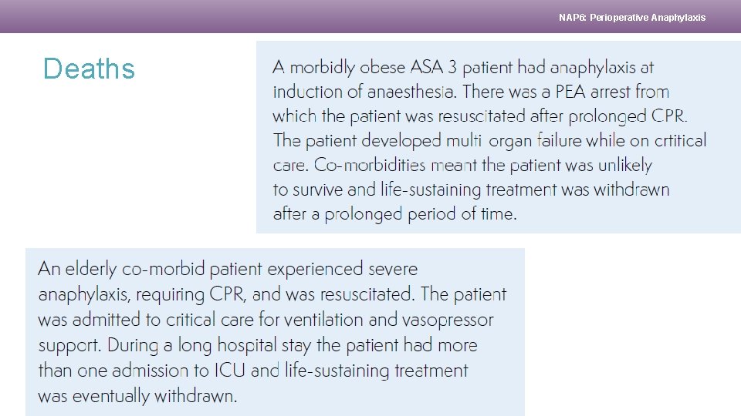
Task: Click the line "induction of anaesthesia. There was a PEA arrest from"
Action: (x=471, y=92)
